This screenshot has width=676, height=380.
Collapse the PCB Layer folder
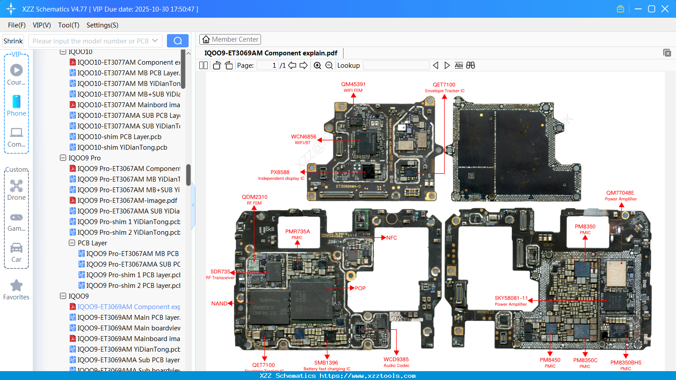pyautogui.click(x=71, y=243)
